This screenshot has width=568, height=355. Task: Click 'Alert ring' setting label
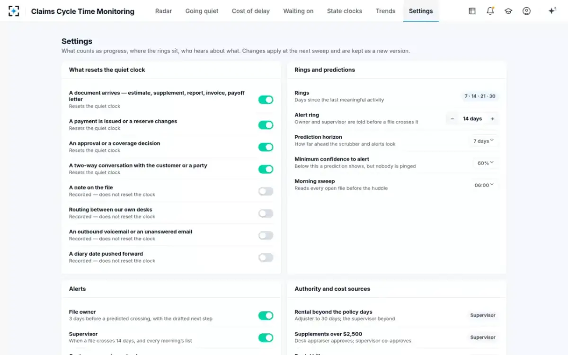(307, 115)
